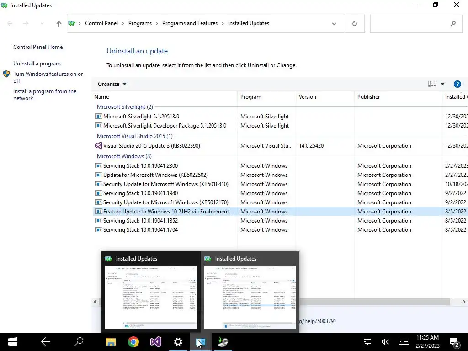Image resolution: width=468 pixels, height=351 pixels.
Task: Open Turn Windows features on or off
Action: pyautogui.click(x=48, y=77)
